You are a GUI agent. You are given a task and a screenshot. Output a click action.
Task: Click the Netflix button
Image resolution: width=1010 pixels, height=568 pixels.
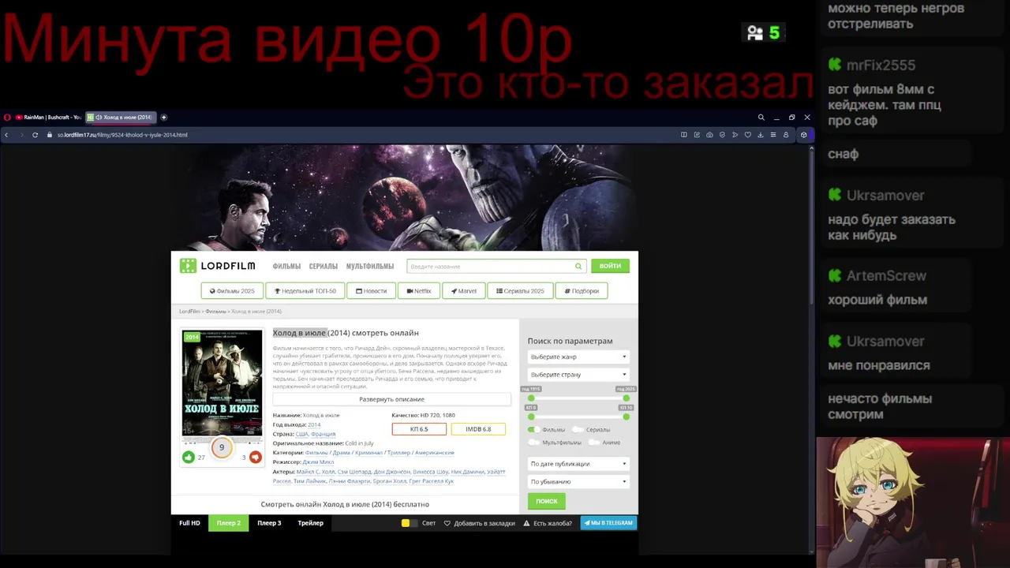pyautogui.click(x=419, y=291)
